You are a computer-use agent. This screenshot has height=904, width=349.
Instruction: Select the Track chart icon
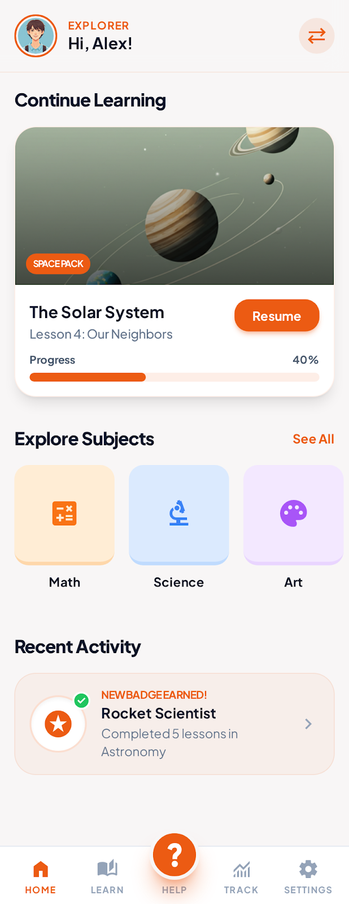(241, 868)
